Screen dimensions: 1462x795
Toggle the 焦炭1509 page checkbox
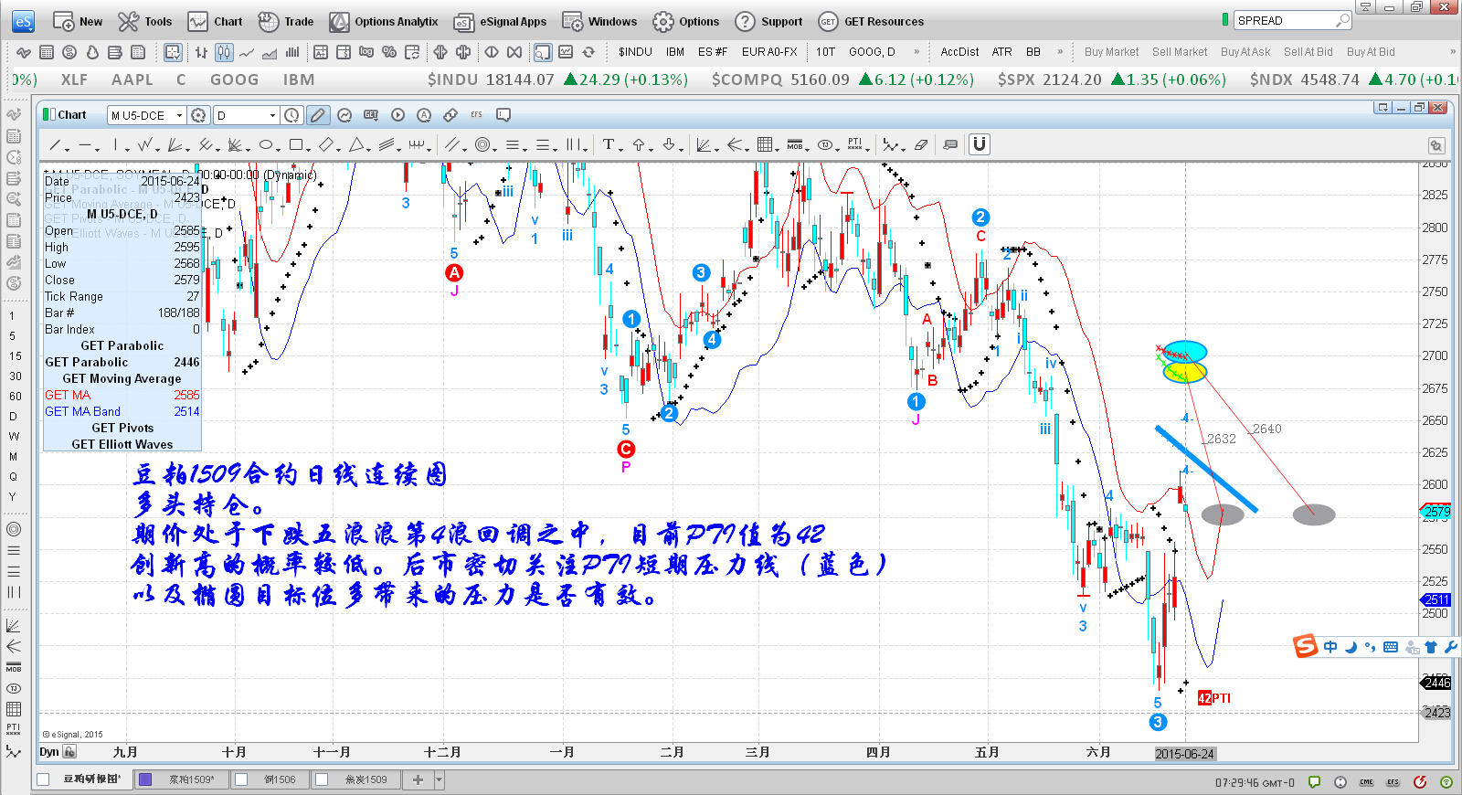click(x=322, y=779)
